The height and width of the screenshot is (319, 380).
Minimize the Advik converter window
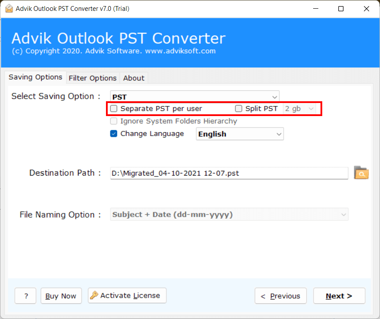[316, 9]
